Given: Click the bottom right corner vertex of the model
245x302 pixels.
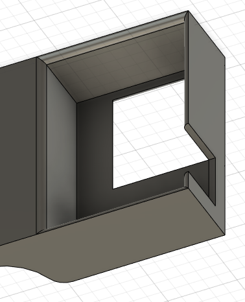Looking at the screenshot, I should point(225,235).
